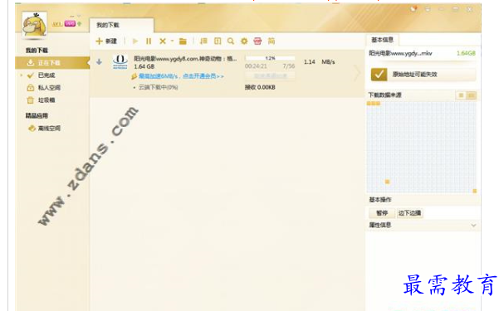The image size is (504, 311).
Task: Expand task details with the right chevron
Action: [357, 73]
